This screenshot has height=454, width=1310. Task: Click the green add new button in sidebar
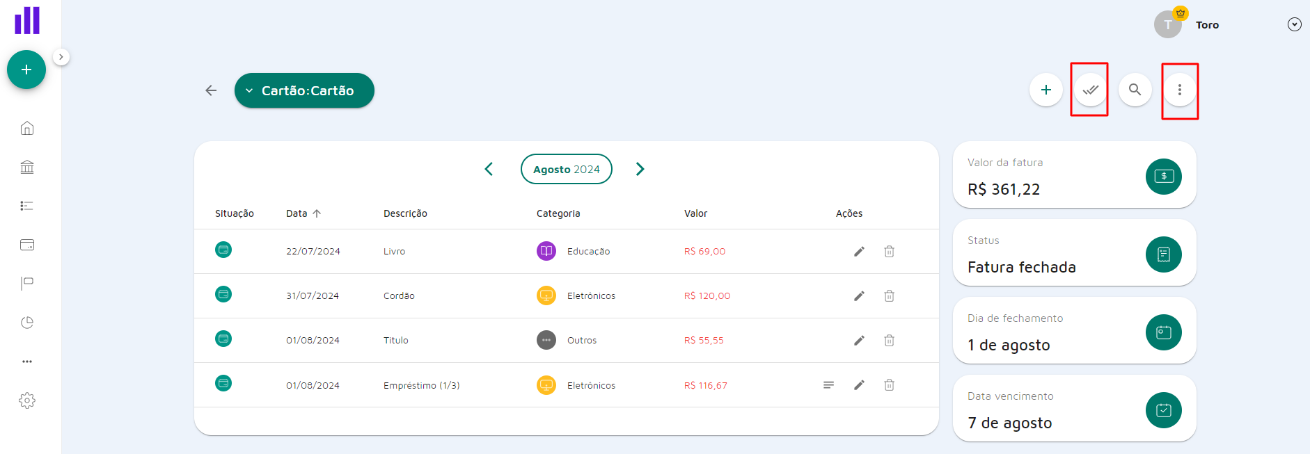tap(26, 70)
